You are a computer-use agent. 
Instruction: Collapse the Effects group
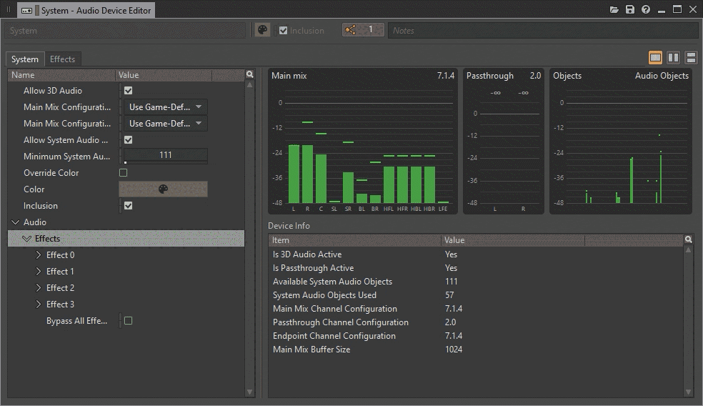tap(27, 239)
